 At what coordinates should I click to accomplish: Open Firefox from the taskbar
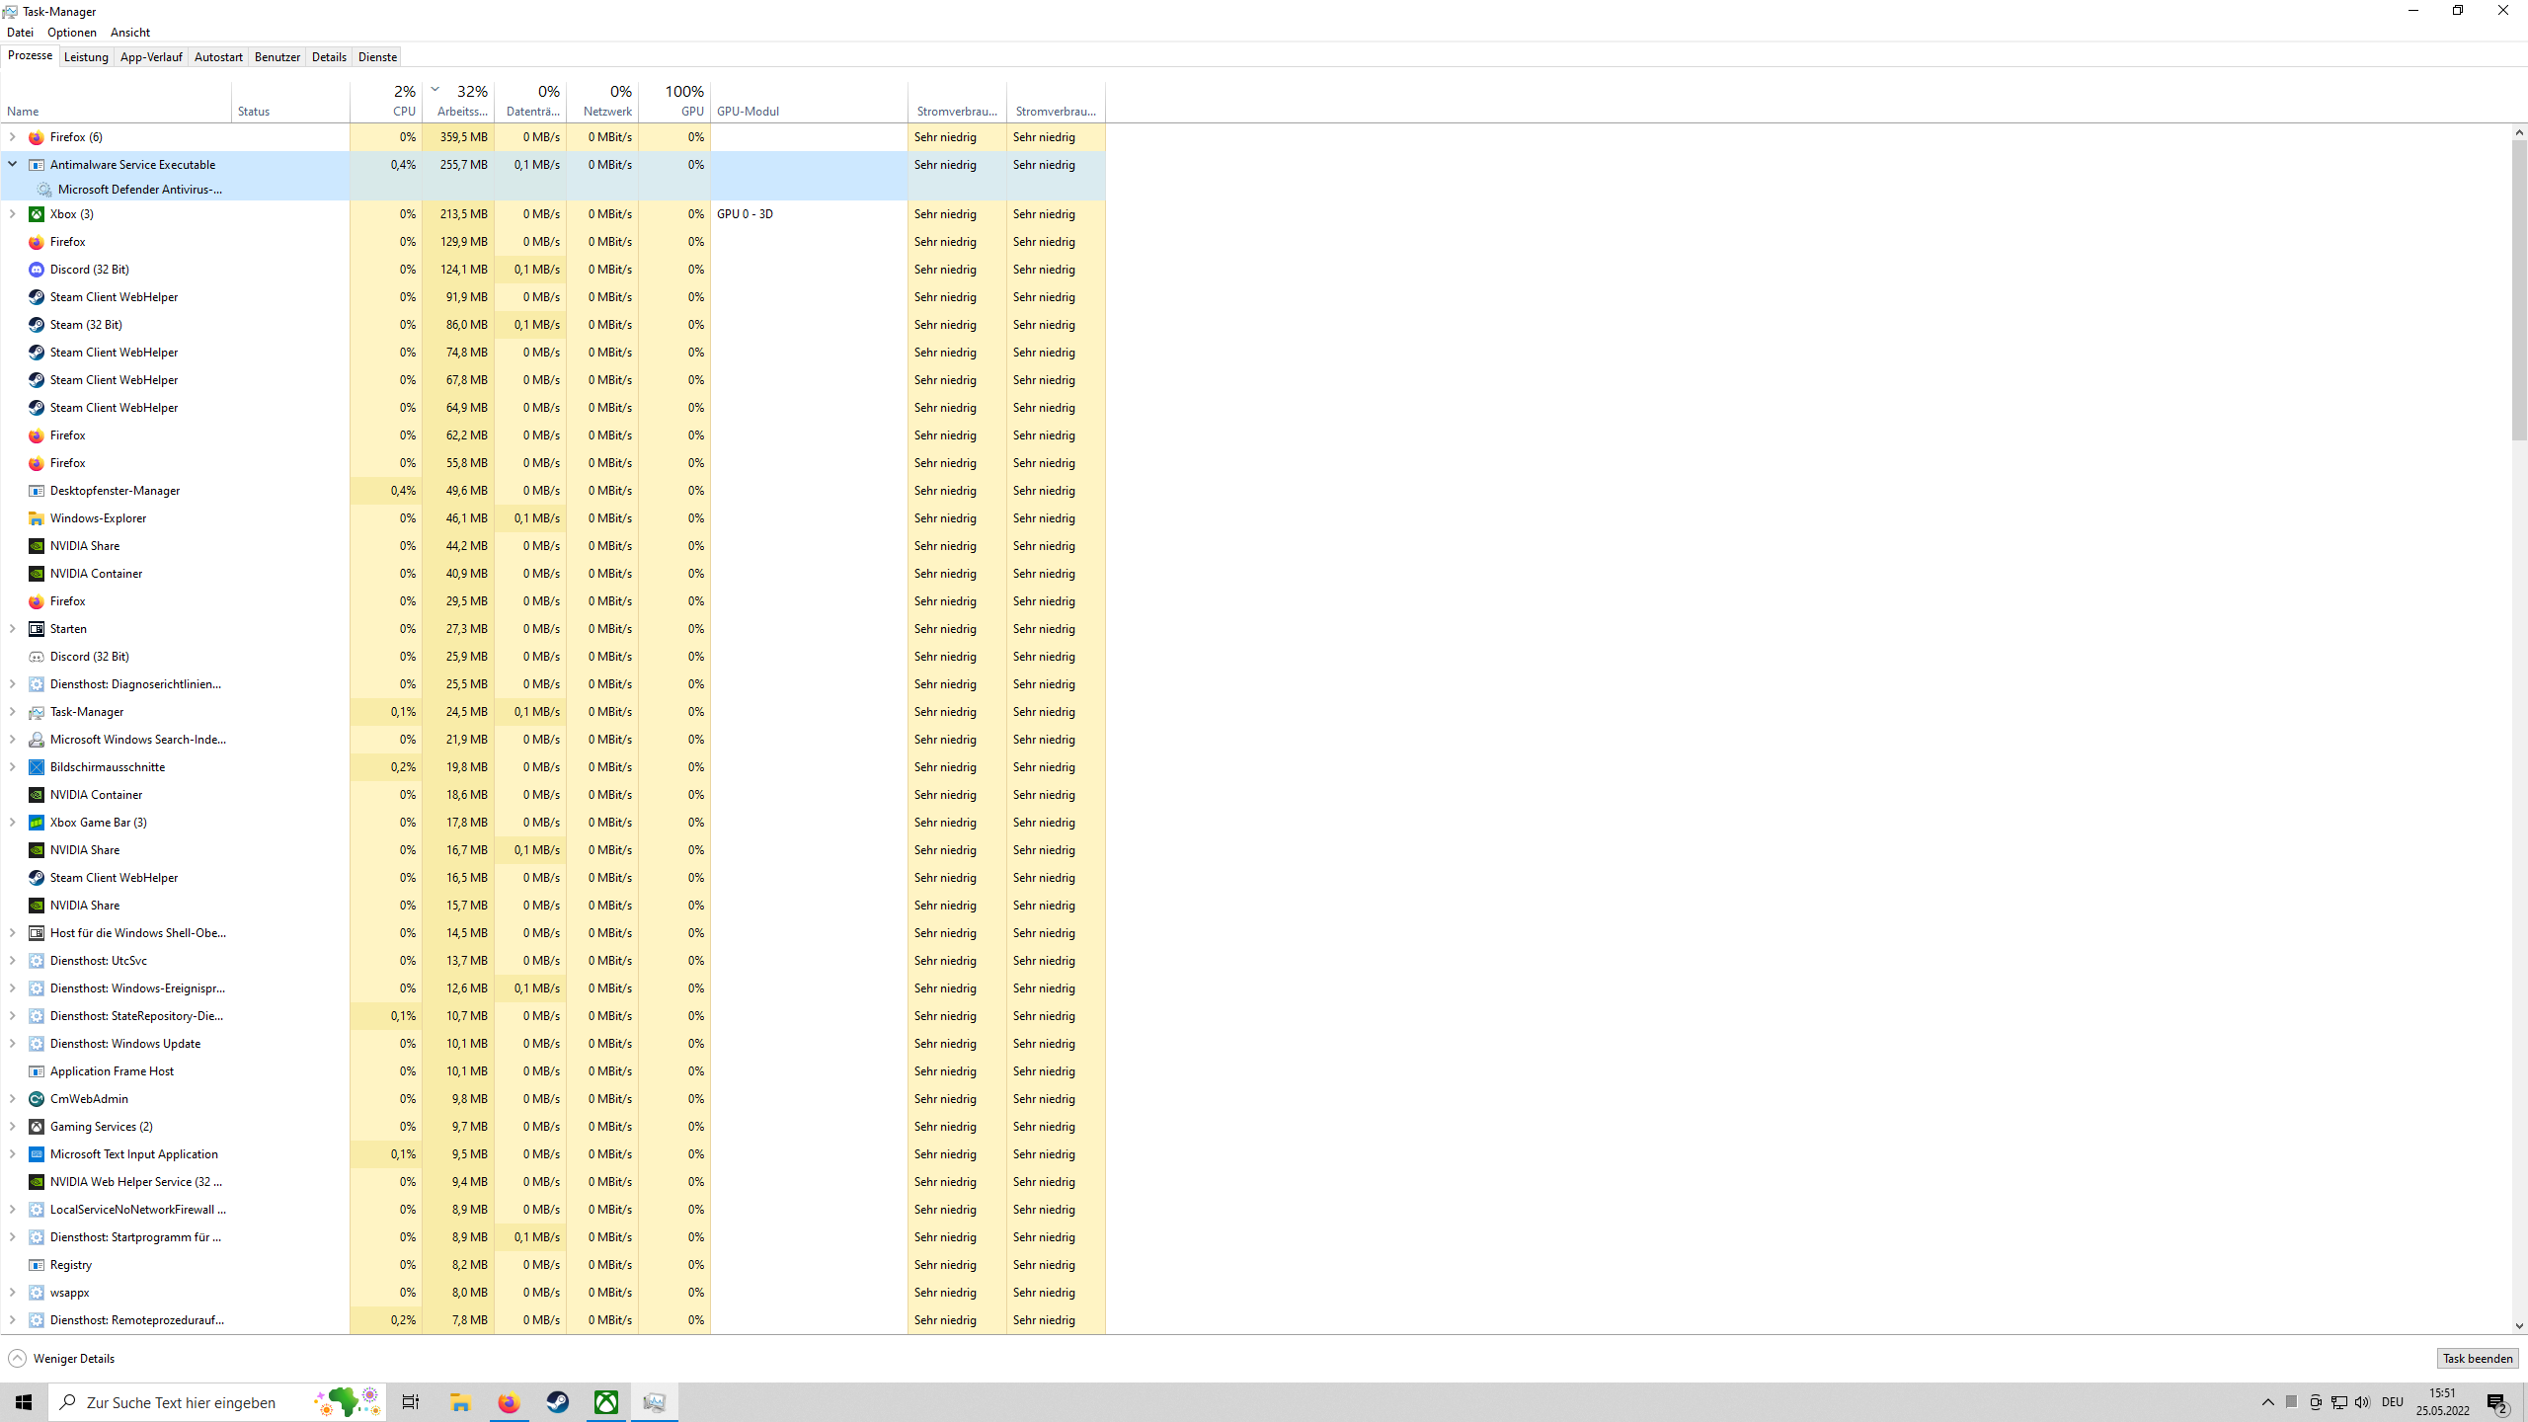(510, 1402)
